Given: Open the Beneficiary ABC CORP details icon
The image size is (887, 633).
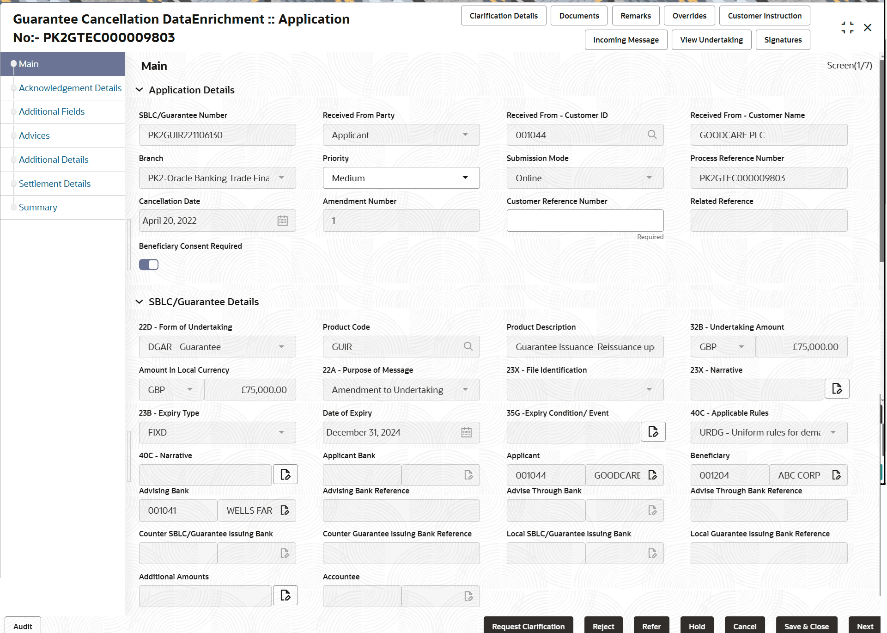Looking at the screenshot, I should pos(836,475).
